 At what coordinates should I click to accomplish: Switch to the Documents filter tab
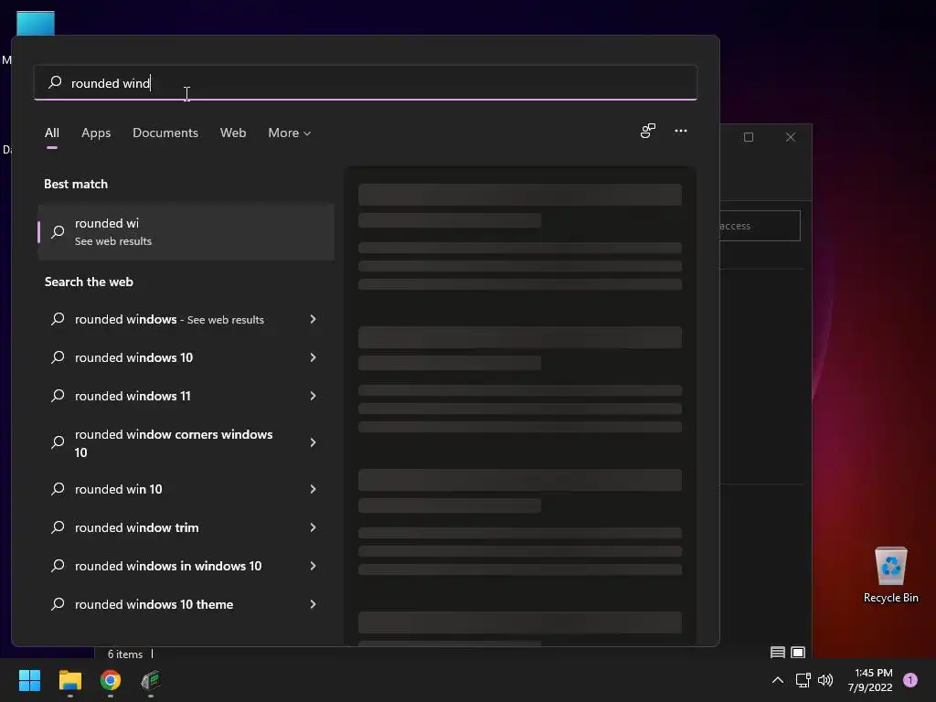(x=165, y=133)
